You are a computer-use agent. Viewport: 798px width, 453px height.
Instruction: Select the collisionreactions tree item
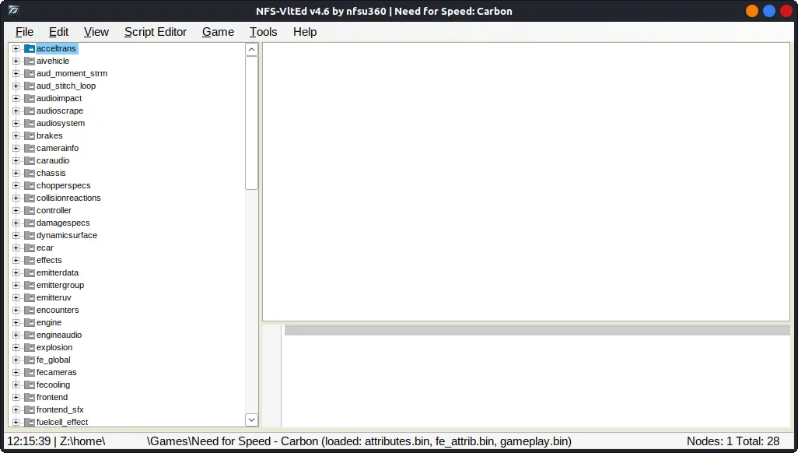[x=68, y=198]
